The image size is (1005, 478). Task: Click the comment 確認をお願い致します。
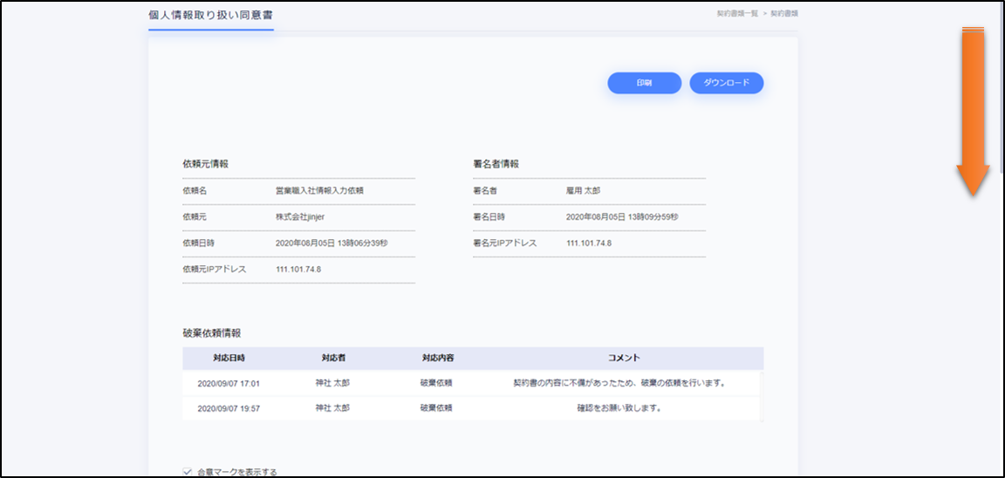[619, 408]
